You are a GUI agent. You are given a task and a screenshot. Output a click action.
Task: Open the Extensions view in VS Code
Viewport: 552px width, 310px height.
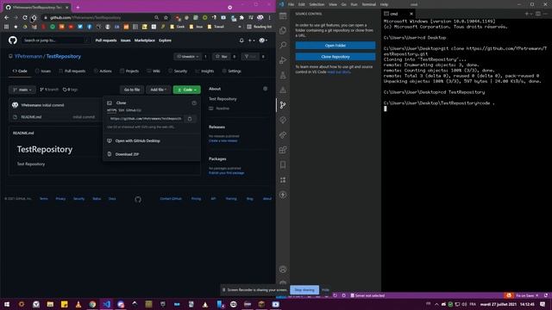[283, 150]
